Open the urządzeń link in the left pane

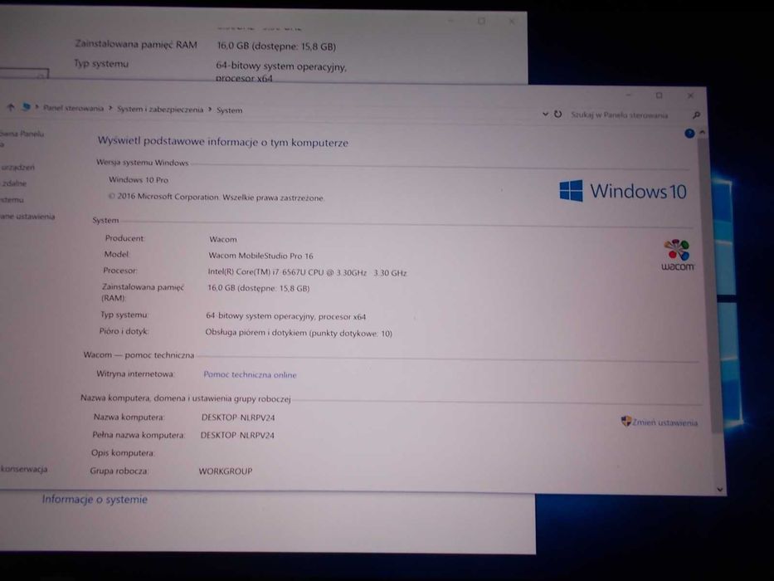(17, 168)
